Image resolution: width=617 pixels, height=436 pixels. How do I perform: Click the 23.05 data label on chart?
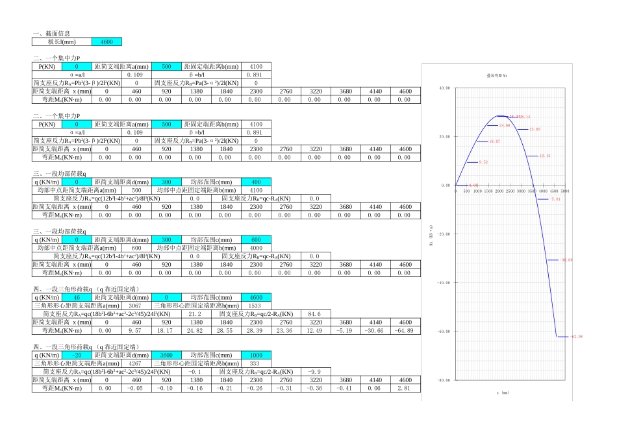coord(535,129)
